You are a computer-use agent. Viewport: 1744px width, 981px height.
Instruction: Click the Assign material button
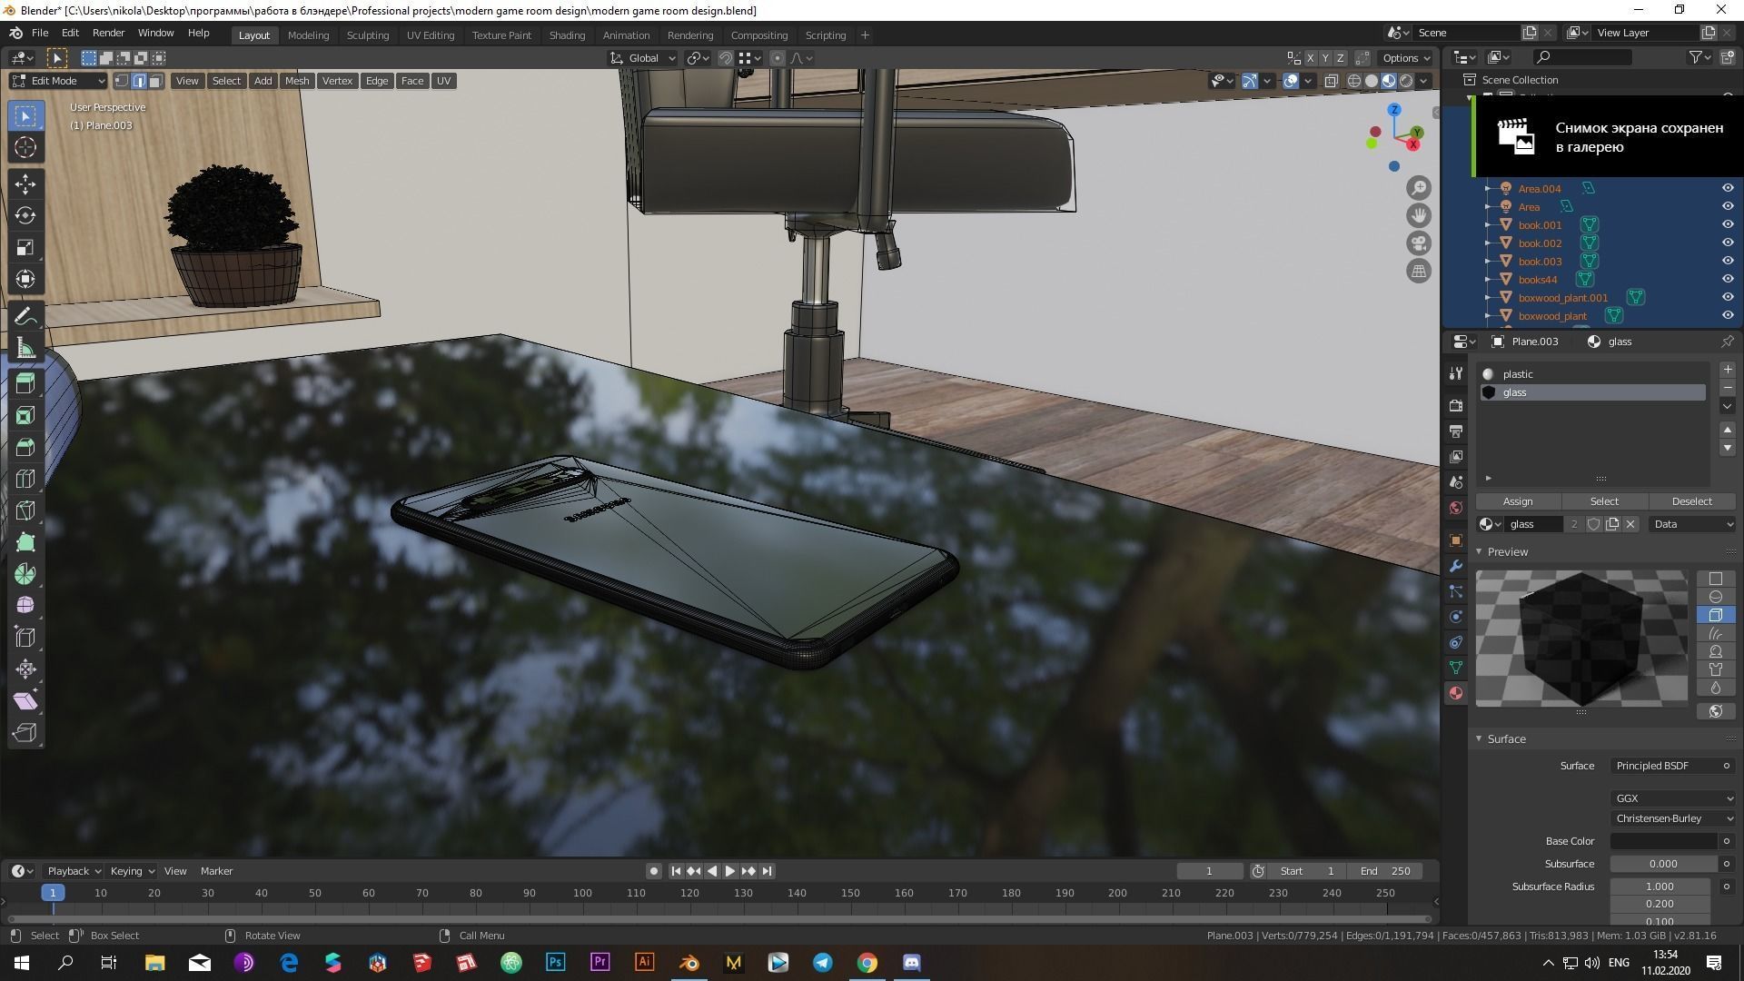(x=1518, y=501)
